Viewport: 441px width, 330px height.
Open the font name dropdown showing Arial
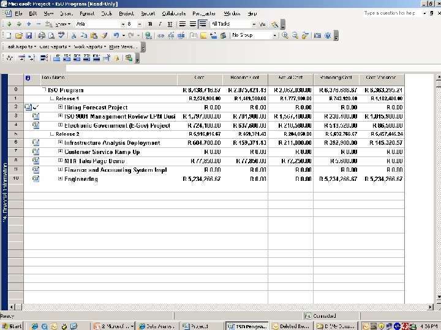123,24
